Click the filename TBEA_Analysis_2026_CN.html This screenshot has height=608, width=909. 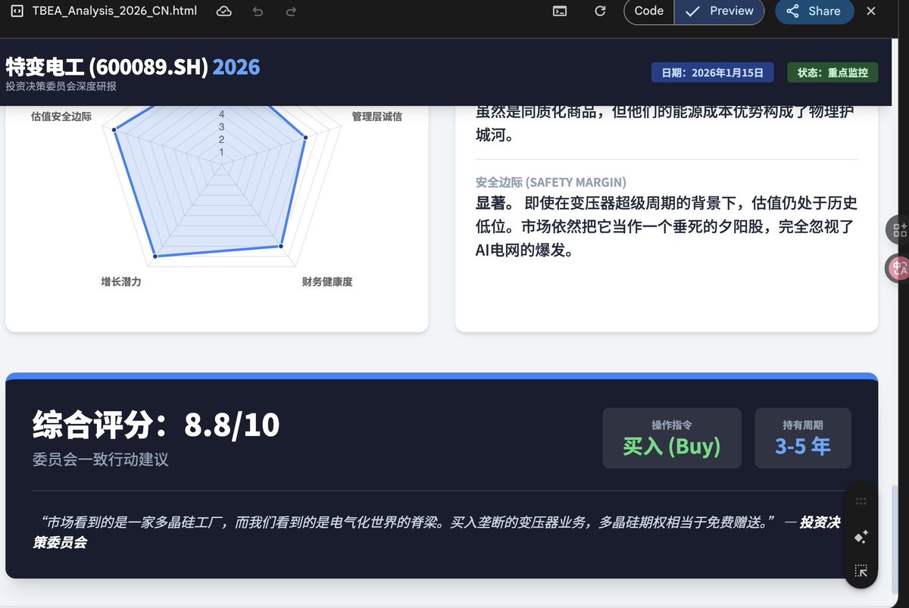tap(114, 11)
